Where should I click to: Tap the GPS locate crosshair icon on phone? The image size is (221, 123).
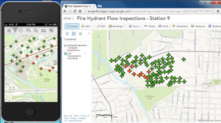coord(21,30)
